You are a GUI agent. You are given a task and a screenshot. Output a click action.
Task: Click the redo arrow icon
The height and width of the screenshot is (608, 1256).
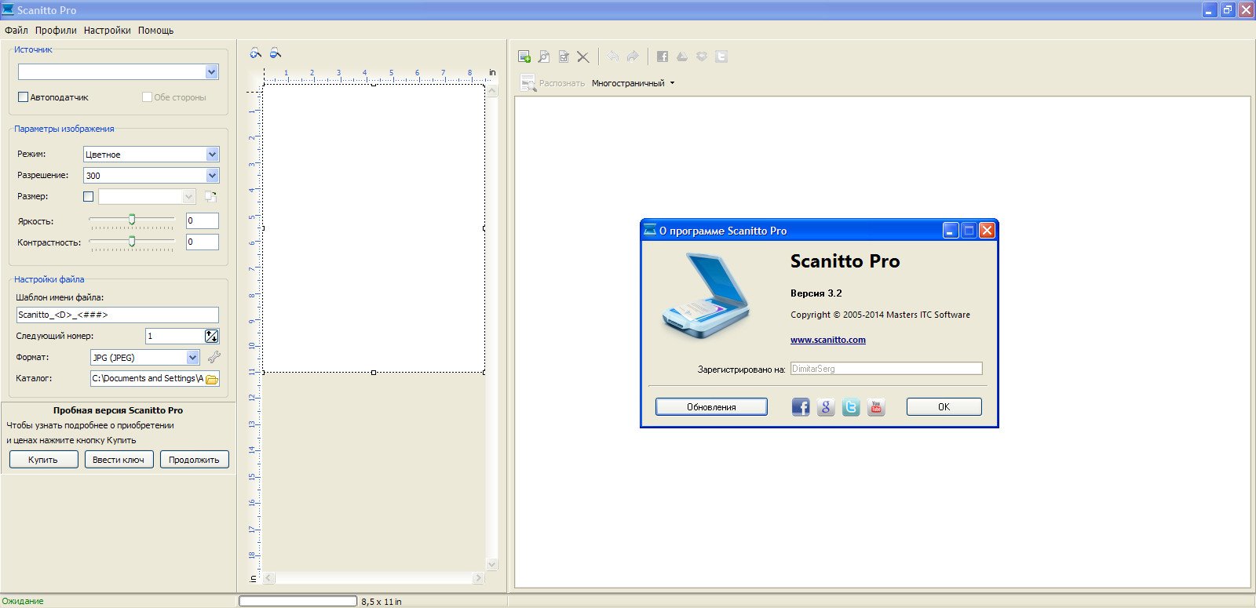pos(633,56)
